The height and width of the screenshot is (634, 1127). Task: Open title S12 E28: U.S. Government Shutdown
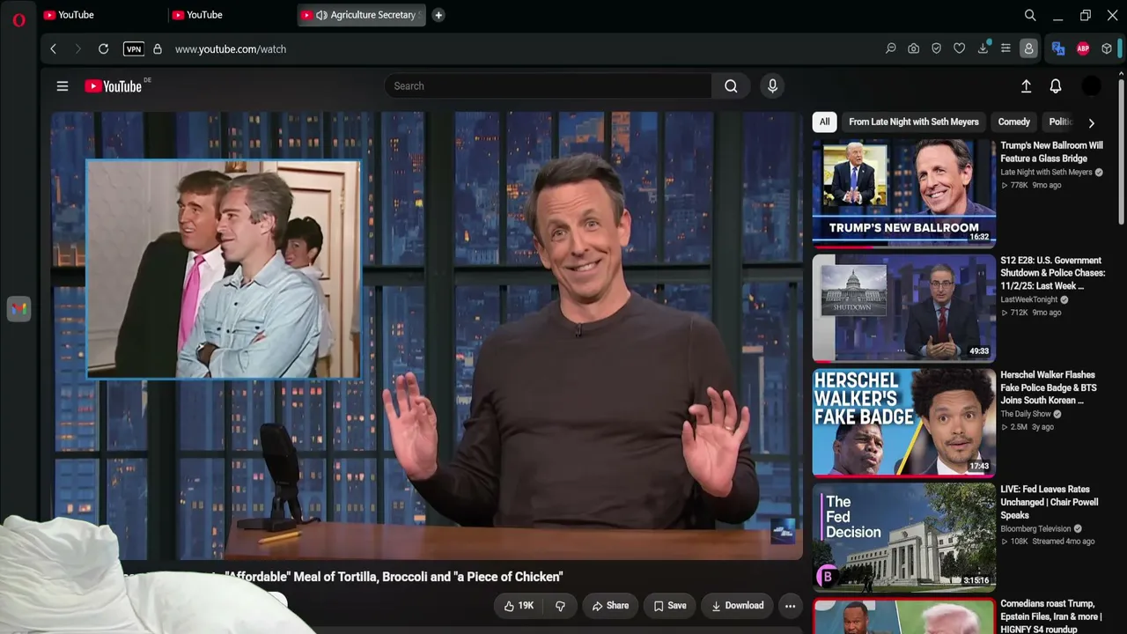[x=1052, y=273]
